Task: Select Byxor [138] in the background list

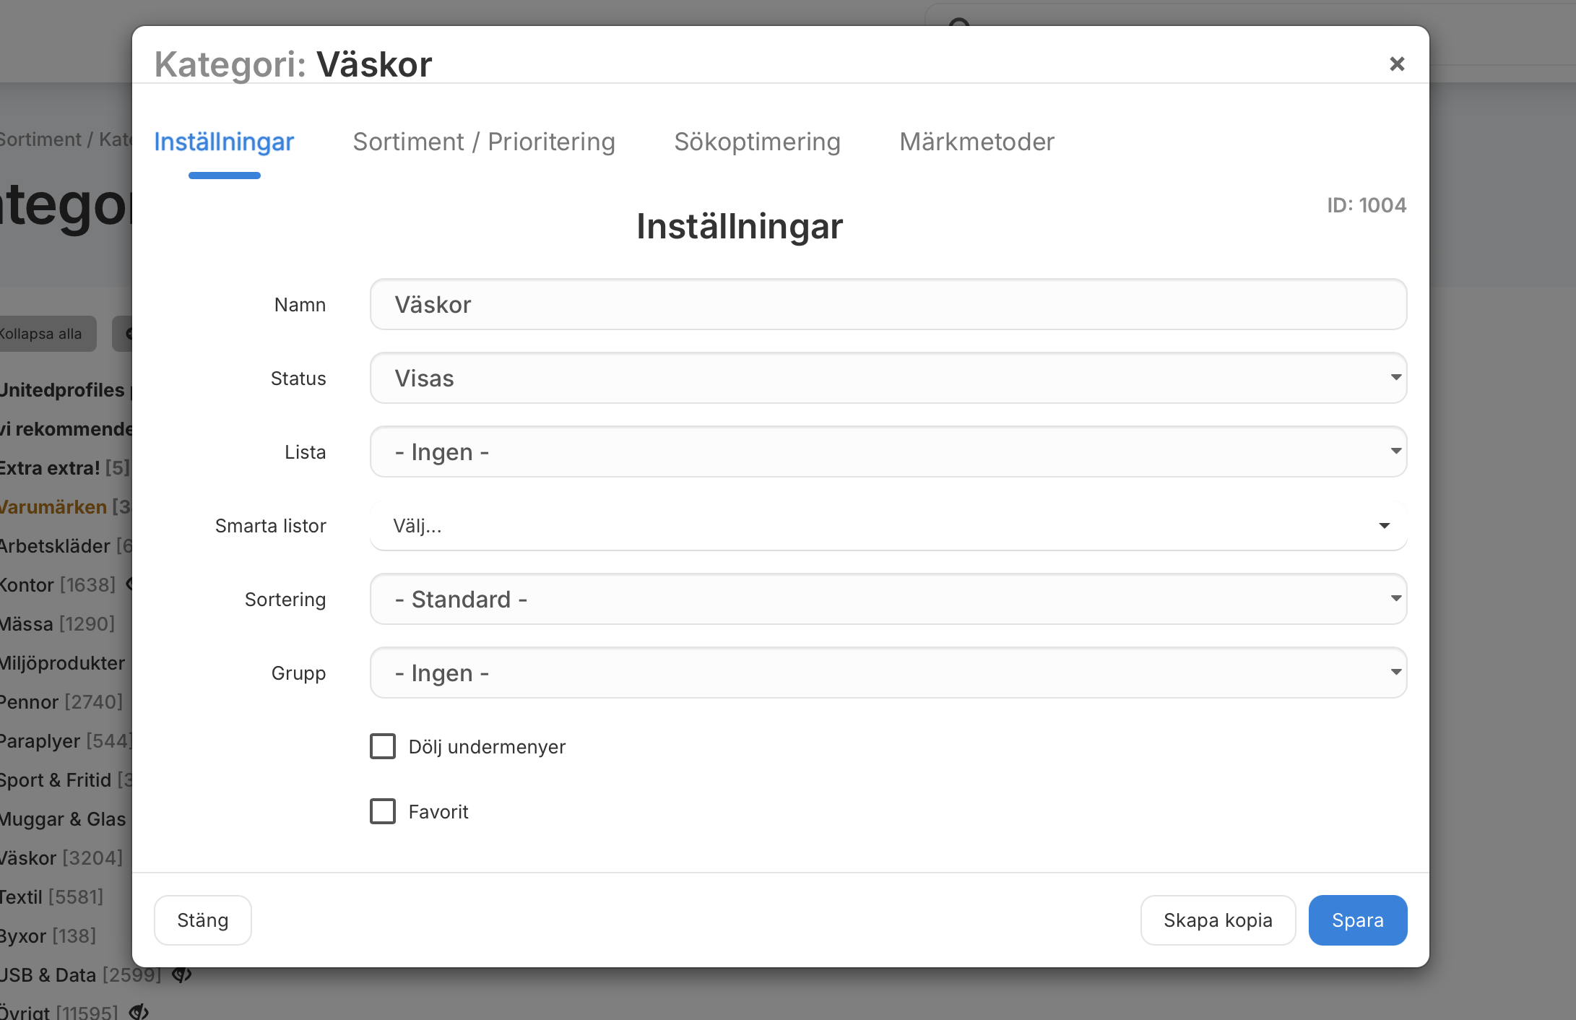Action: pyautogui.click(x=48, y=936)
